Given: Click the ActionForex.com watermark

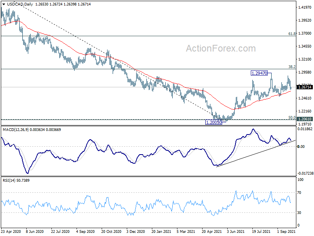Looking at the screenshot, I should coord(220,48).
